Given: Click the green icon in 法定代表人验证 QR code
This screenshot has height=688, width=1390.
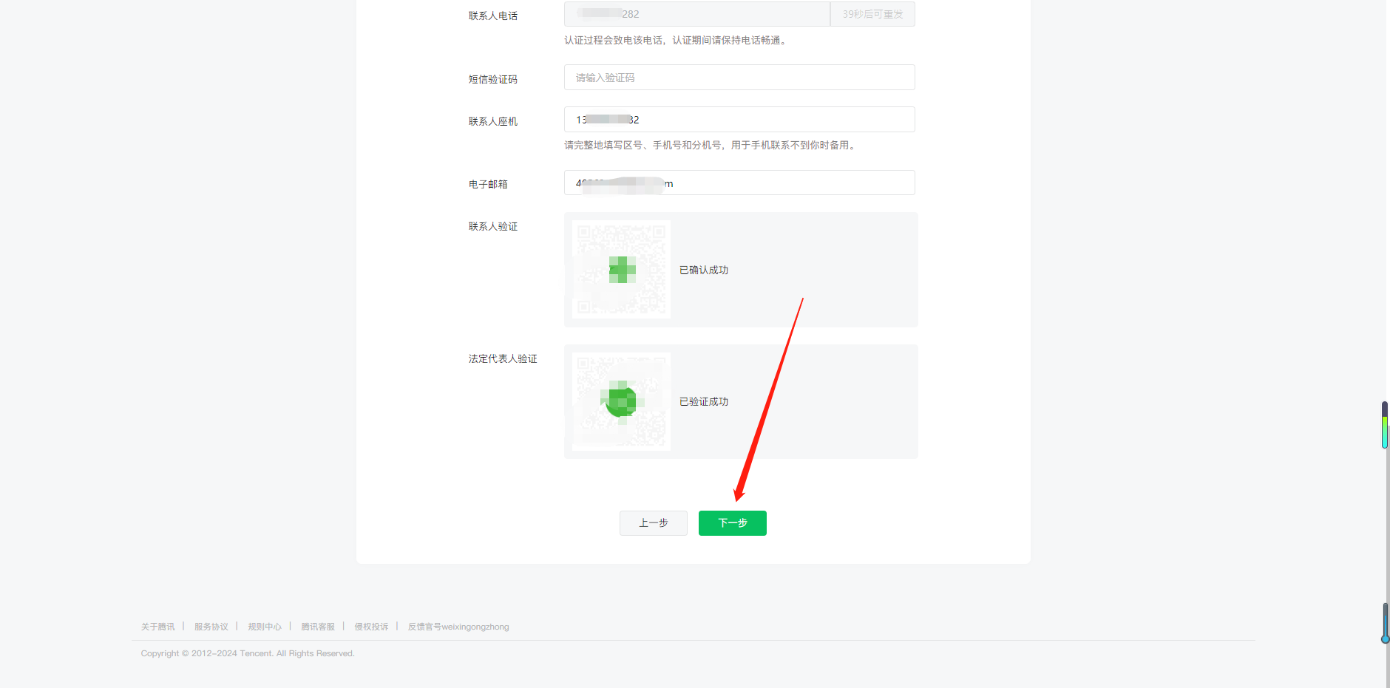Looking at the screenshot, I should click(x=621, y=401).
